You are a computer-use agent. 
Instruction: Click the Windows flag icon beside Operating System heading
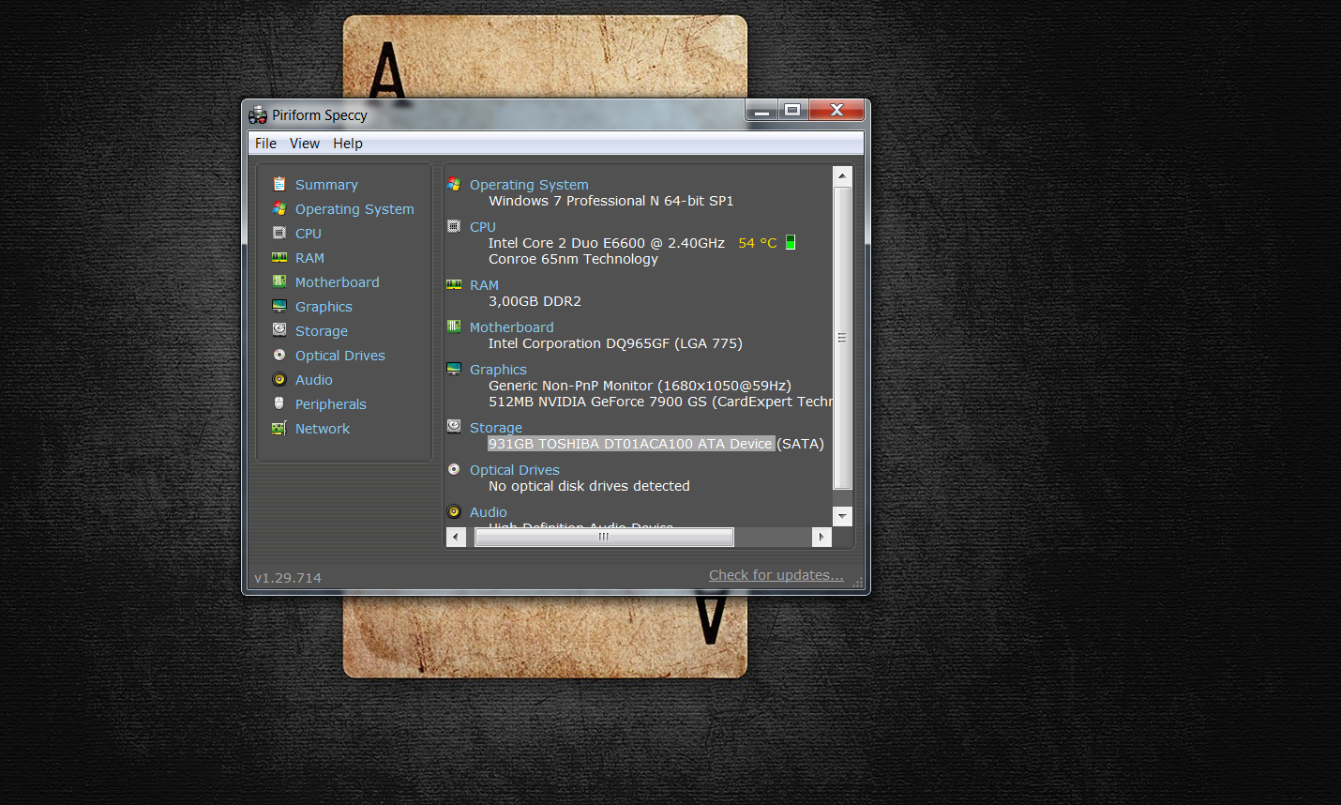click(454, 184)
